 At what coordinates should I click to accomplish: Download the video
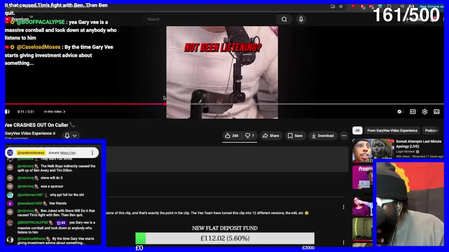click(x=322, y=136)
